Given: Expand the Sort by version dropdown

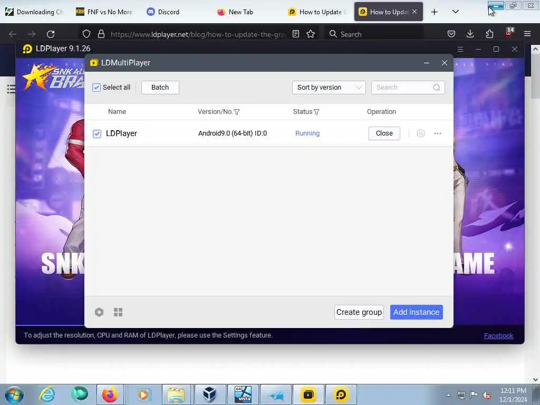Looking at the screenshot, I should click(x=329, y=88).
